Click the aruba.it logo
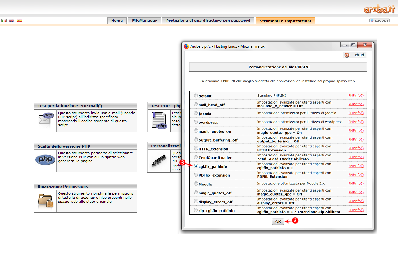 (379, 9)
